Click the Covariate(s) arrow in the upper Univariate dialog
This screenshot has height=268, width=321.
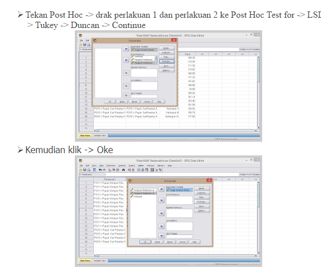(x=126, y=86)
